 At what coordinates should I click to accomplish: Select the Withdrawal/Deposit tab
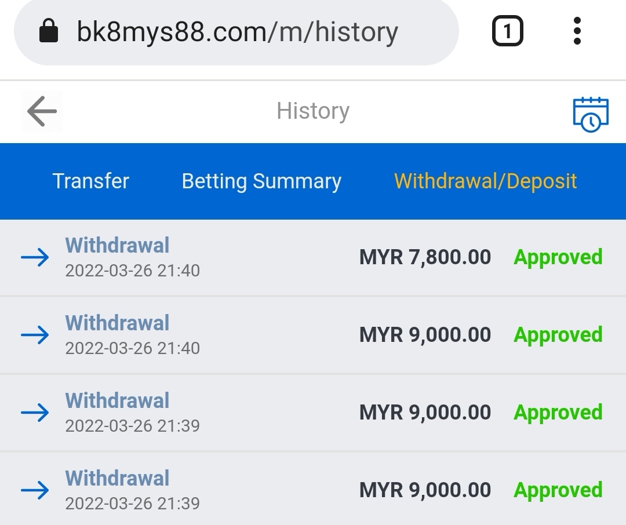tap(485, 181)
